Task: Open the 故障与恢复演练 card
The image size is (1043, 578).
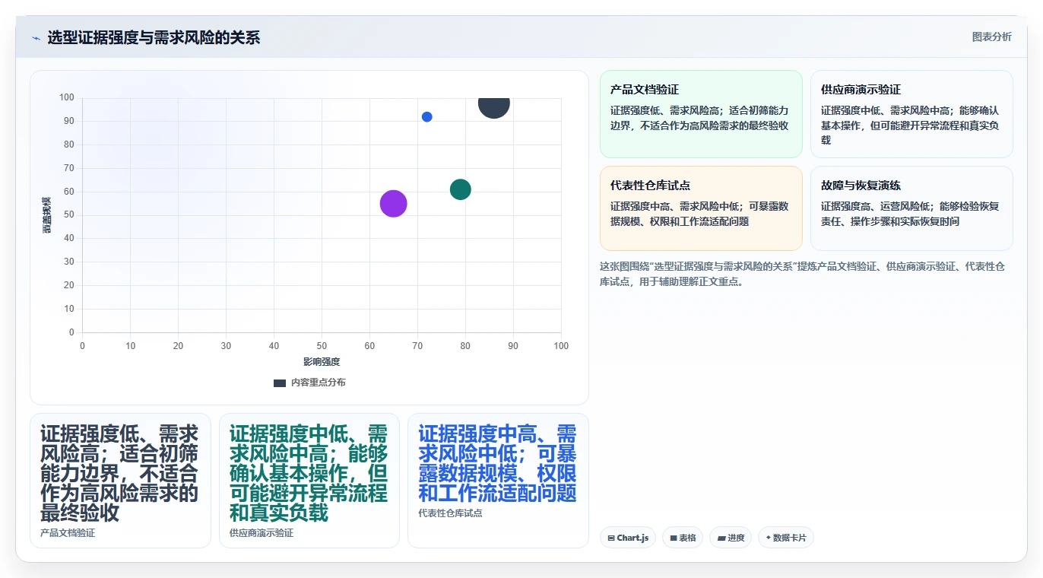Action: [911, 208]
